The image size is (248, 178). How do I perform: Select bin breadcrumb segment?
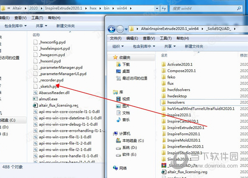click(107, 8)
